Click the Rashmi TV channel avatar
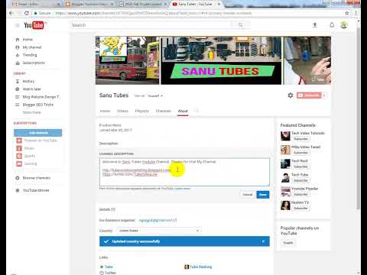Image resolution: width=367 pixels, height=275 pixels. tap(285, 205)
